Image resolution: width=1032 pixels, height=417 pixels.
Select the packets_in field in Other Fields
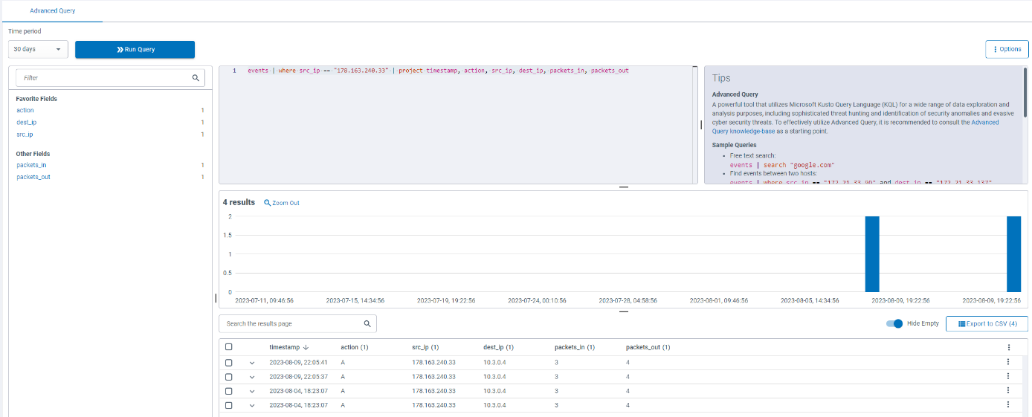pyautogui.click(x=31, y=165)
